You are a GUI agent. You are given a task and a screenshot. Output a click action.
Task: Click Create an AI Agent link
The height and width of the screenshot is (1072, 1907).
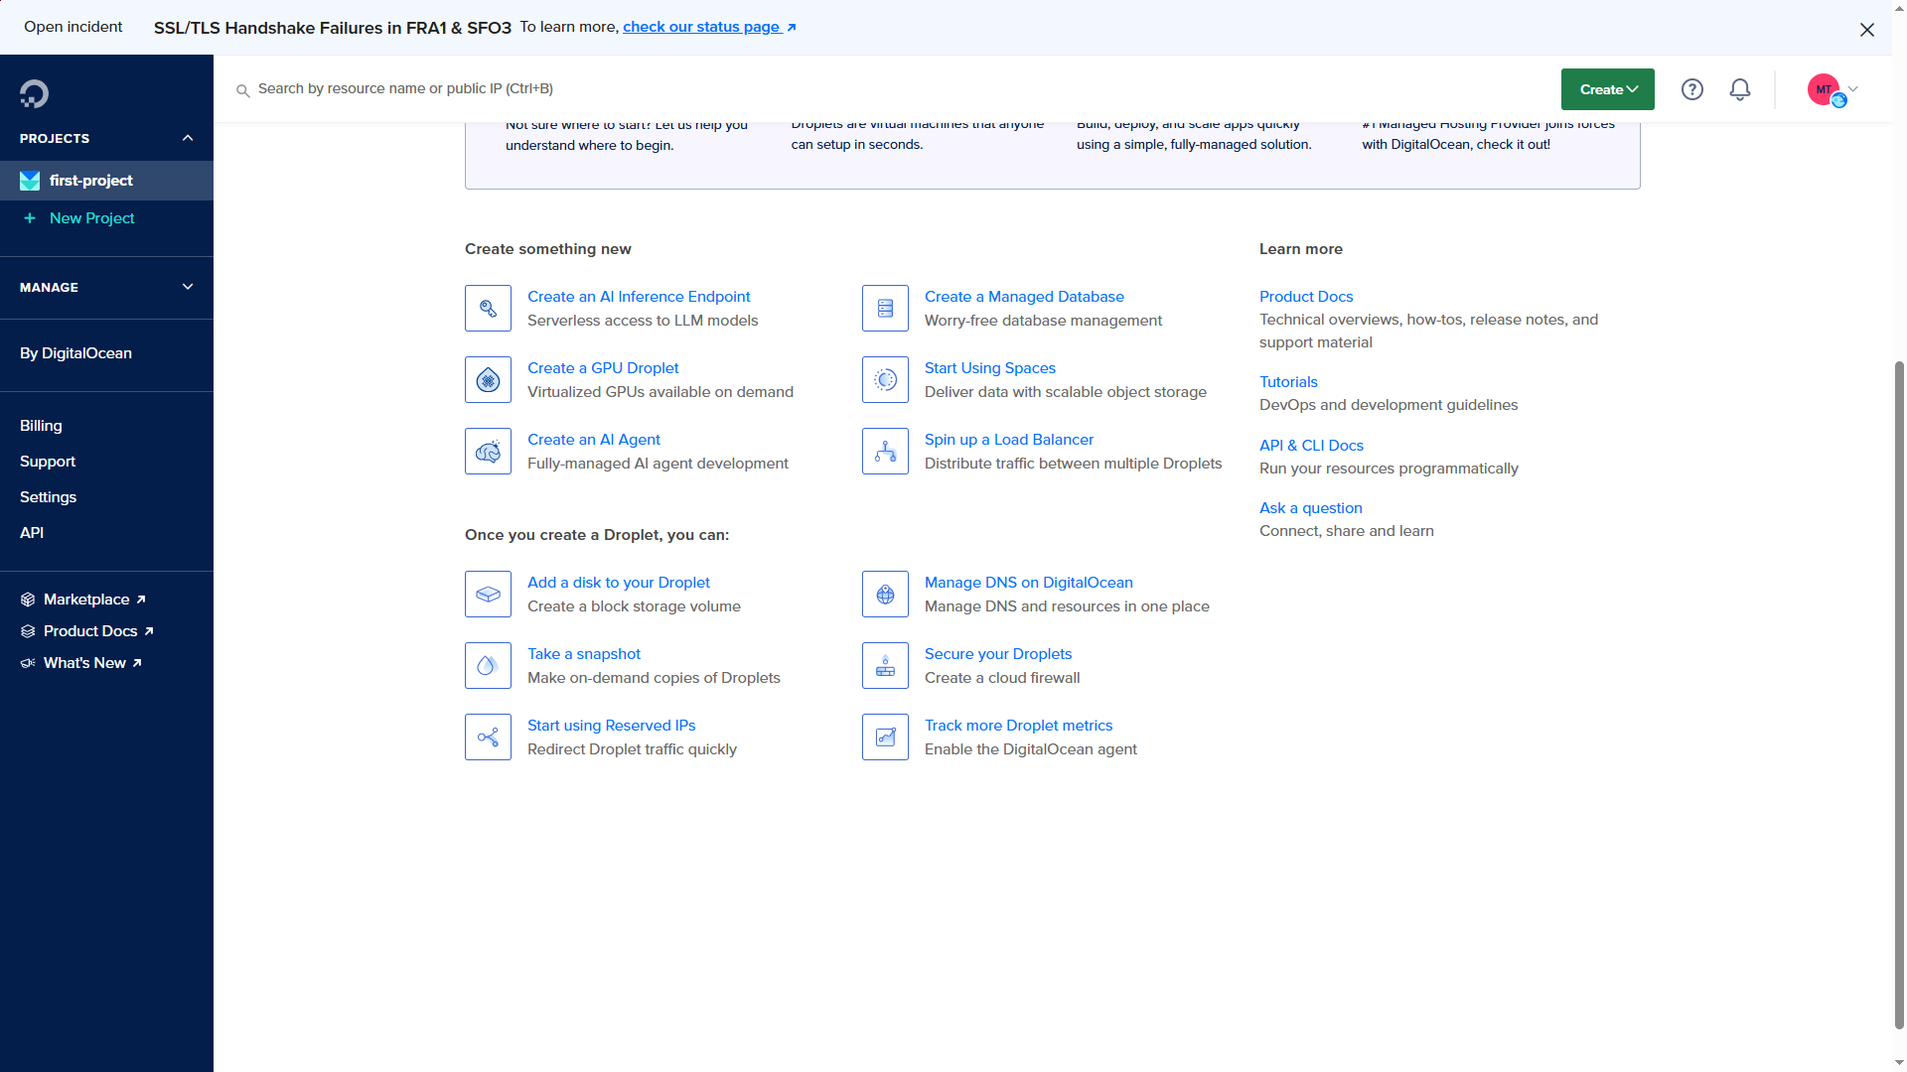click(x=593, y=440)
